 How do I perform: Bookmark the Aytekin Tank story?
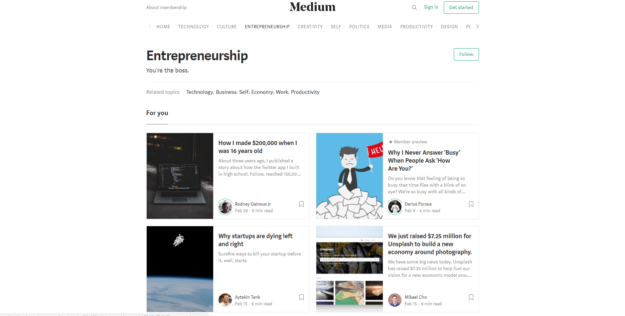pyautogui.click(x=301, y=297)
